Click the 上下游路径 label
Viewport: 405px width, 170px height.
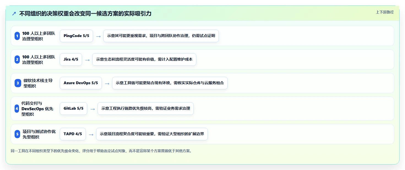385,12
